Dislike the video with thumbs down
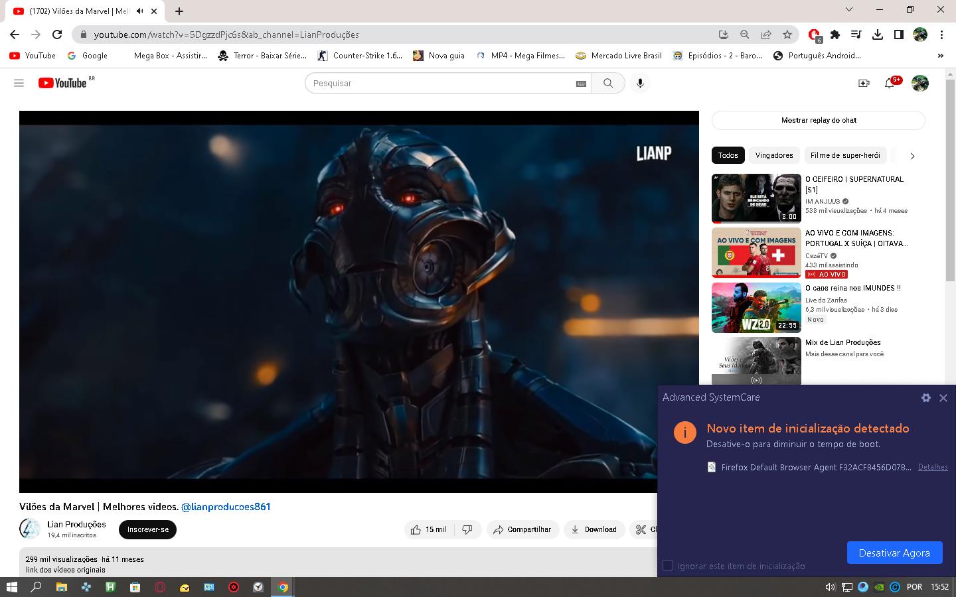Screen dimensions: 956x597 coord(467,529)
